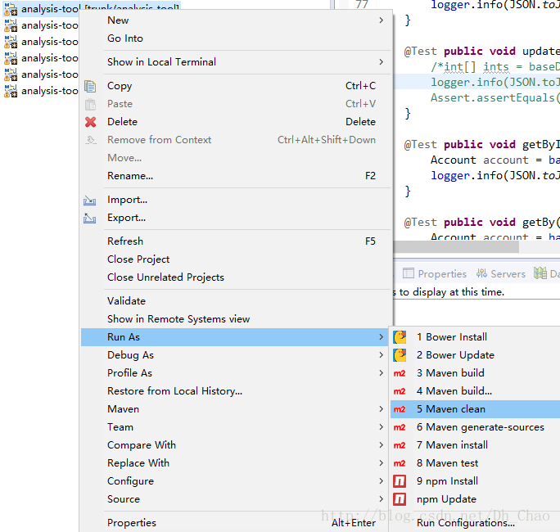
Task: Run 7 Maven install
Action: pyautogui.click(x=476, y=445)
